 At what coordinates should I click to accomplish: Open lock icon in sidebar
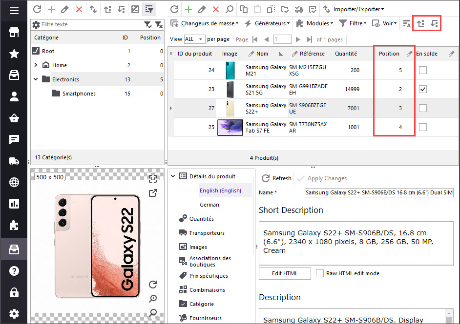pyautogui.click(x=14, y=292)
